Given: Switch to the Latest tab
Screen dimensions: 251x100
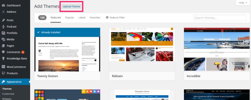Looking at the screenshot, I should 82,17.
